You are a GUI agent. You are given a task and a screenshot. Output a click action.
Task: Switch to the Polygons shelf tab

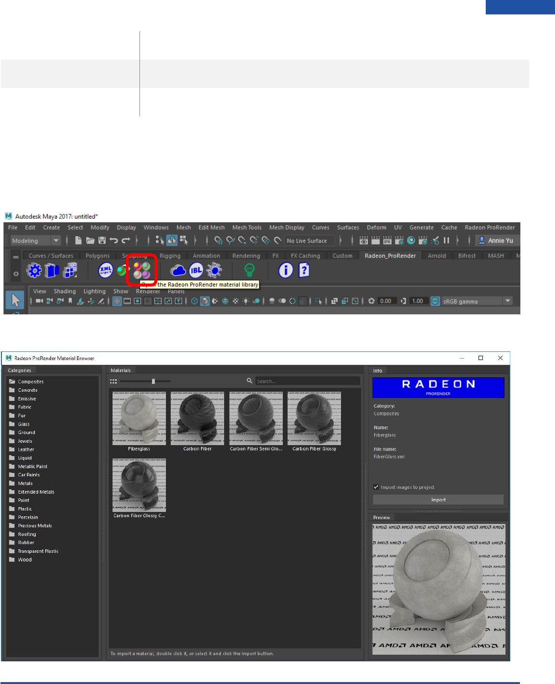click(98, 256)
